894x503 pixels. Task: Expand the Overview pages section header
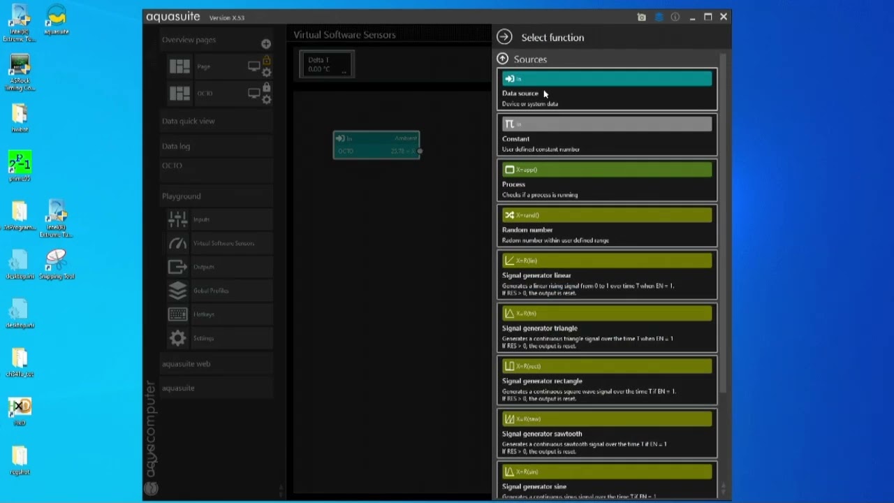(x=217, y=40)
